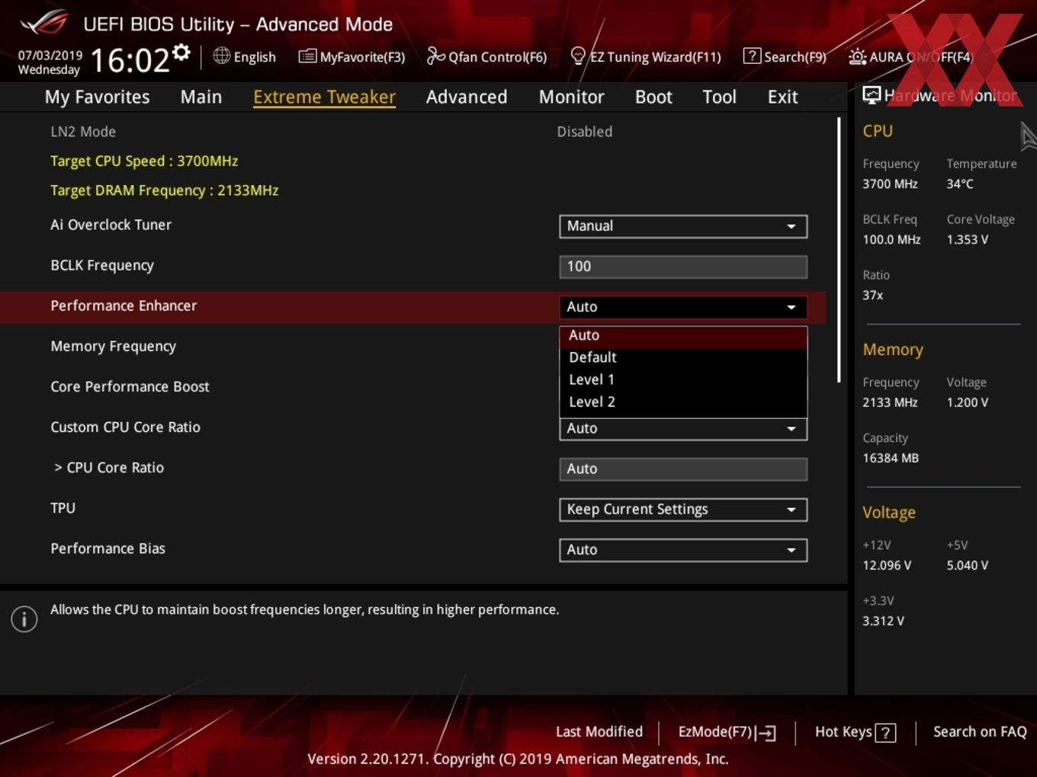1037x777 pixels.
Task: Click the ROG logo icon
Action: point(43,22)
